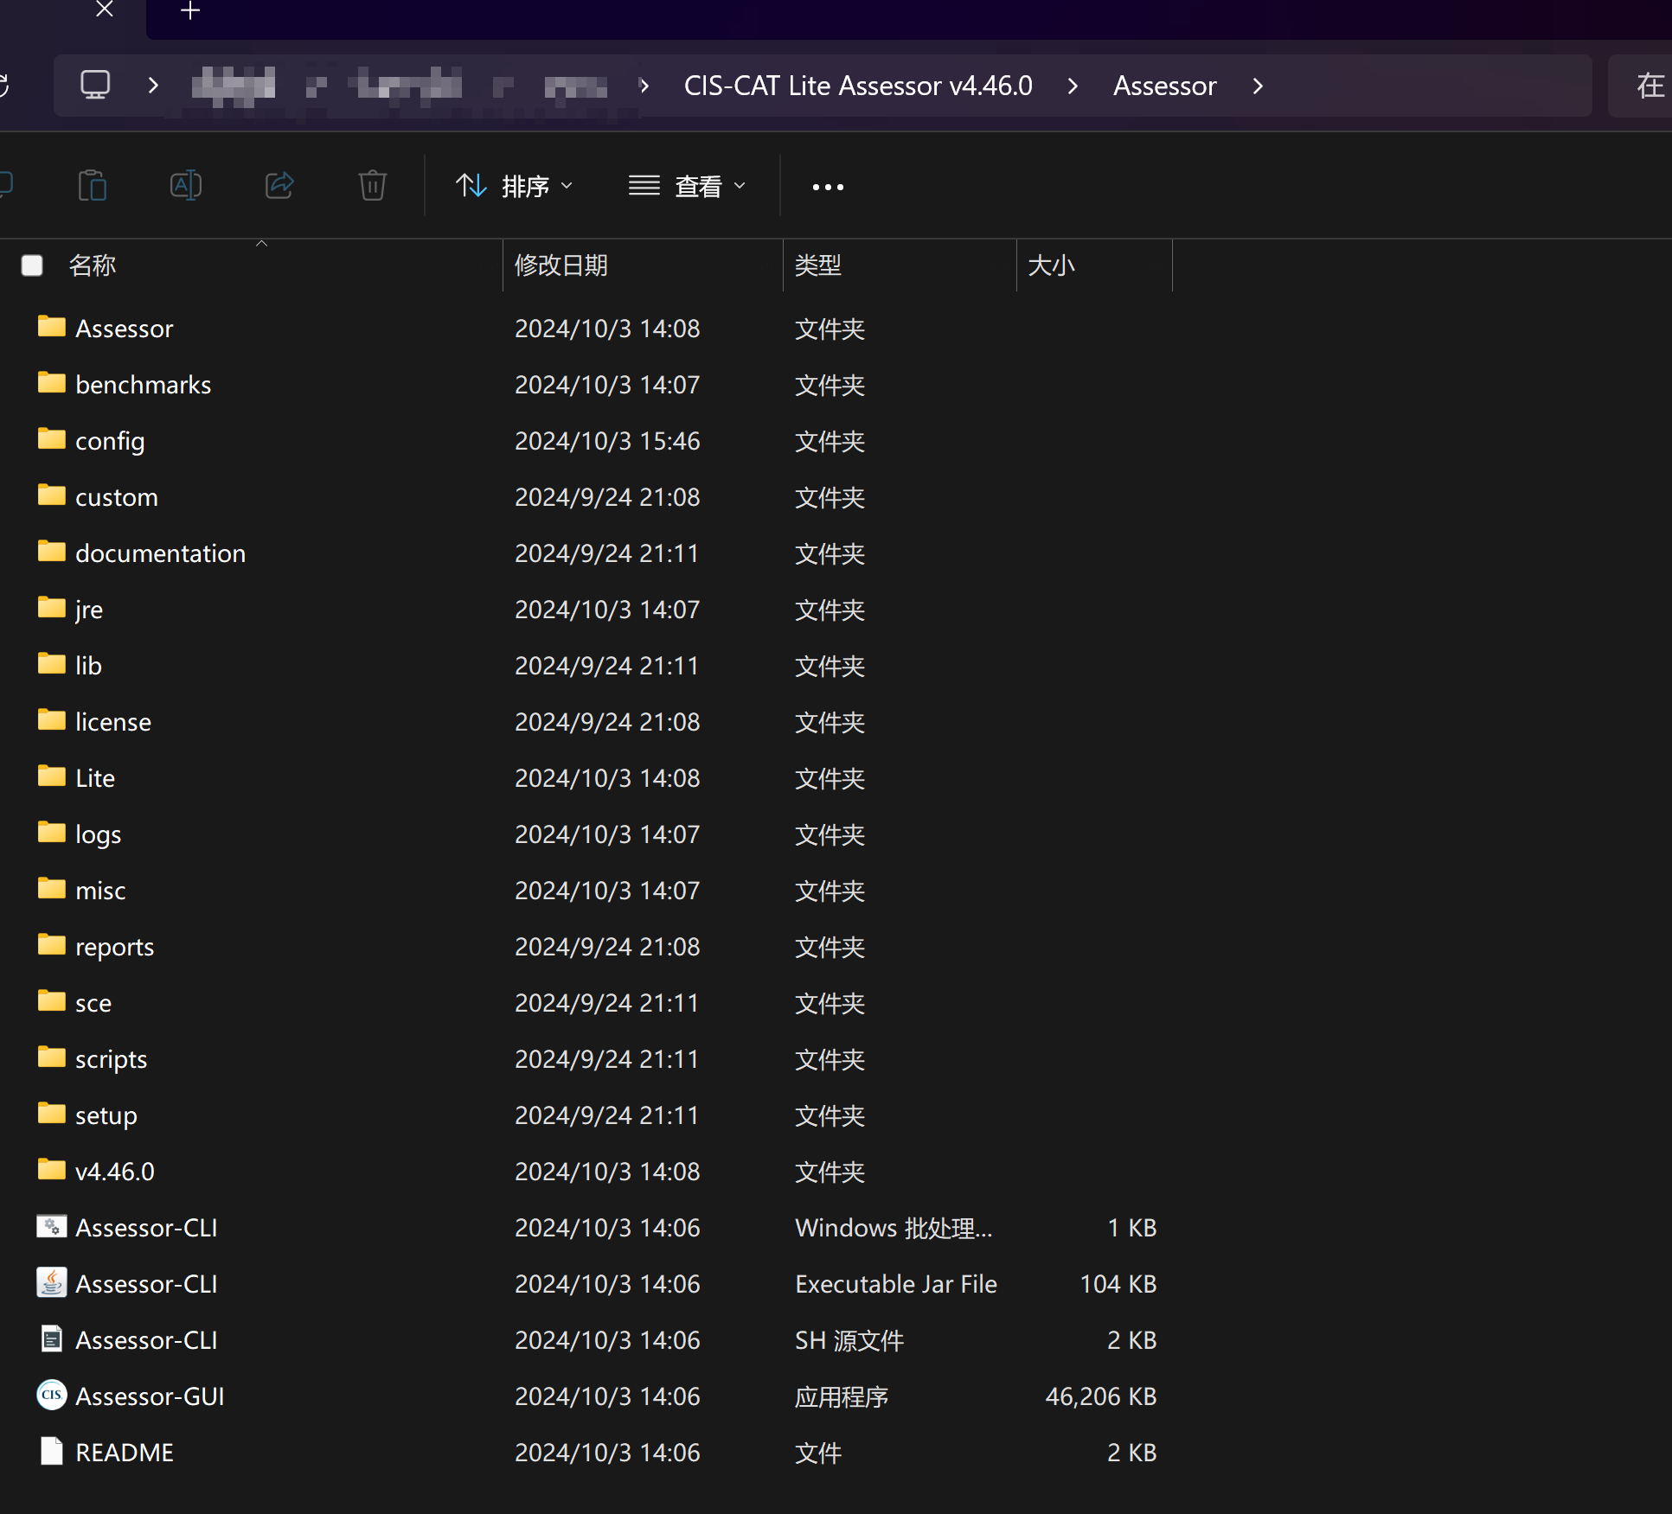Image resolution: width=1672 pixels, height=1514 pixels.
Task: Select the setup folder icon
Action: (x=52, y=1113)
